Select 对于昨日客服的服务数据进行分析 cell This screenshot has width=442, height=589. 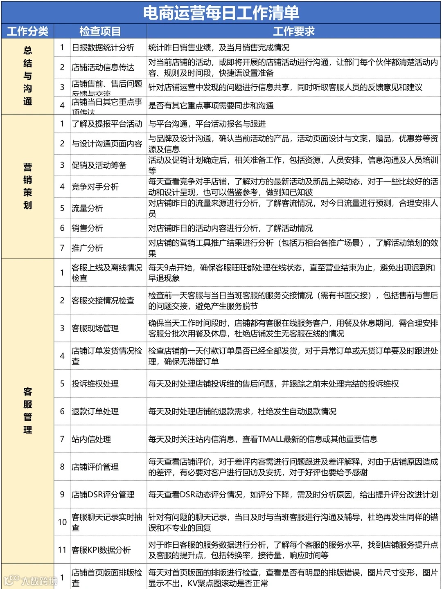[x=294, y=550]
